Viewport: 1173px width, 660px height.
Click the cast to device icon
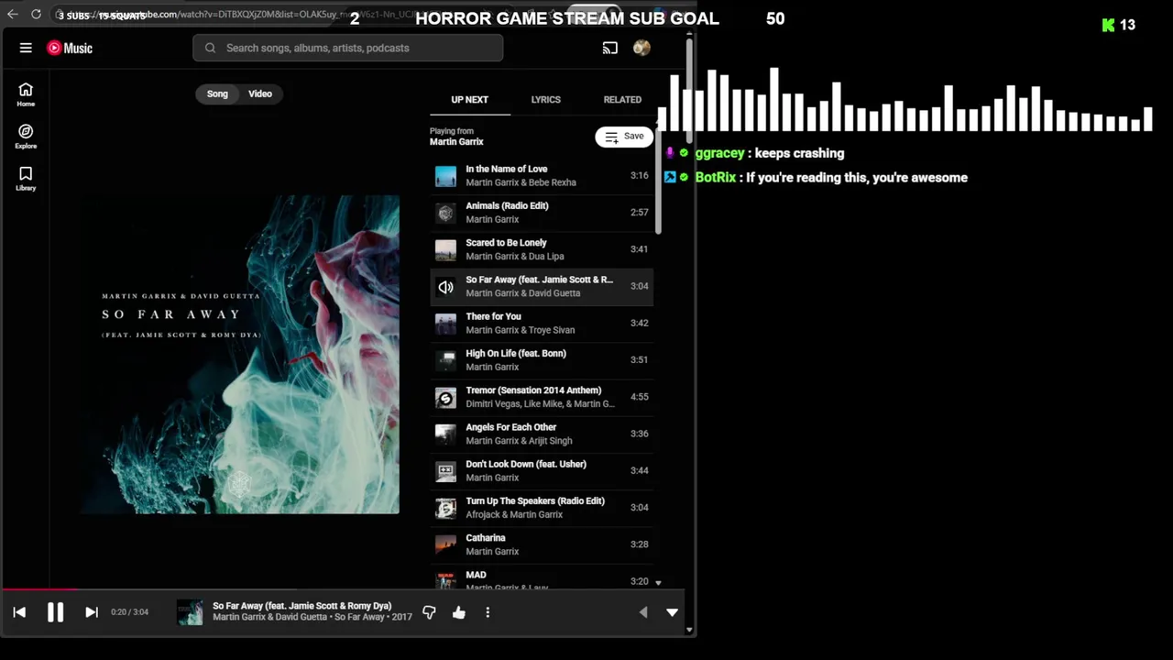point(610,48)
